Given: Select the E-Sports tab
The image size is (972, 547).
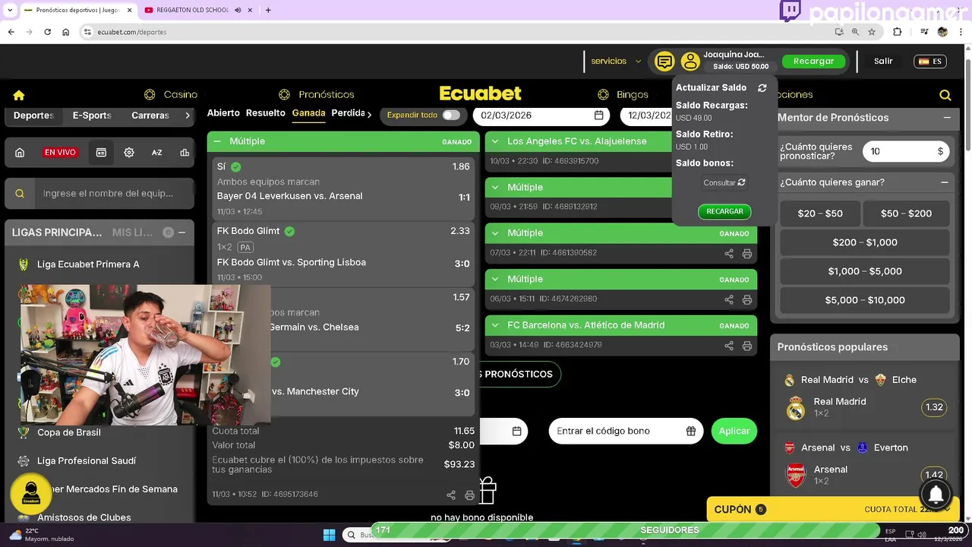Looking at the screenshot, I should pos(92,115).
